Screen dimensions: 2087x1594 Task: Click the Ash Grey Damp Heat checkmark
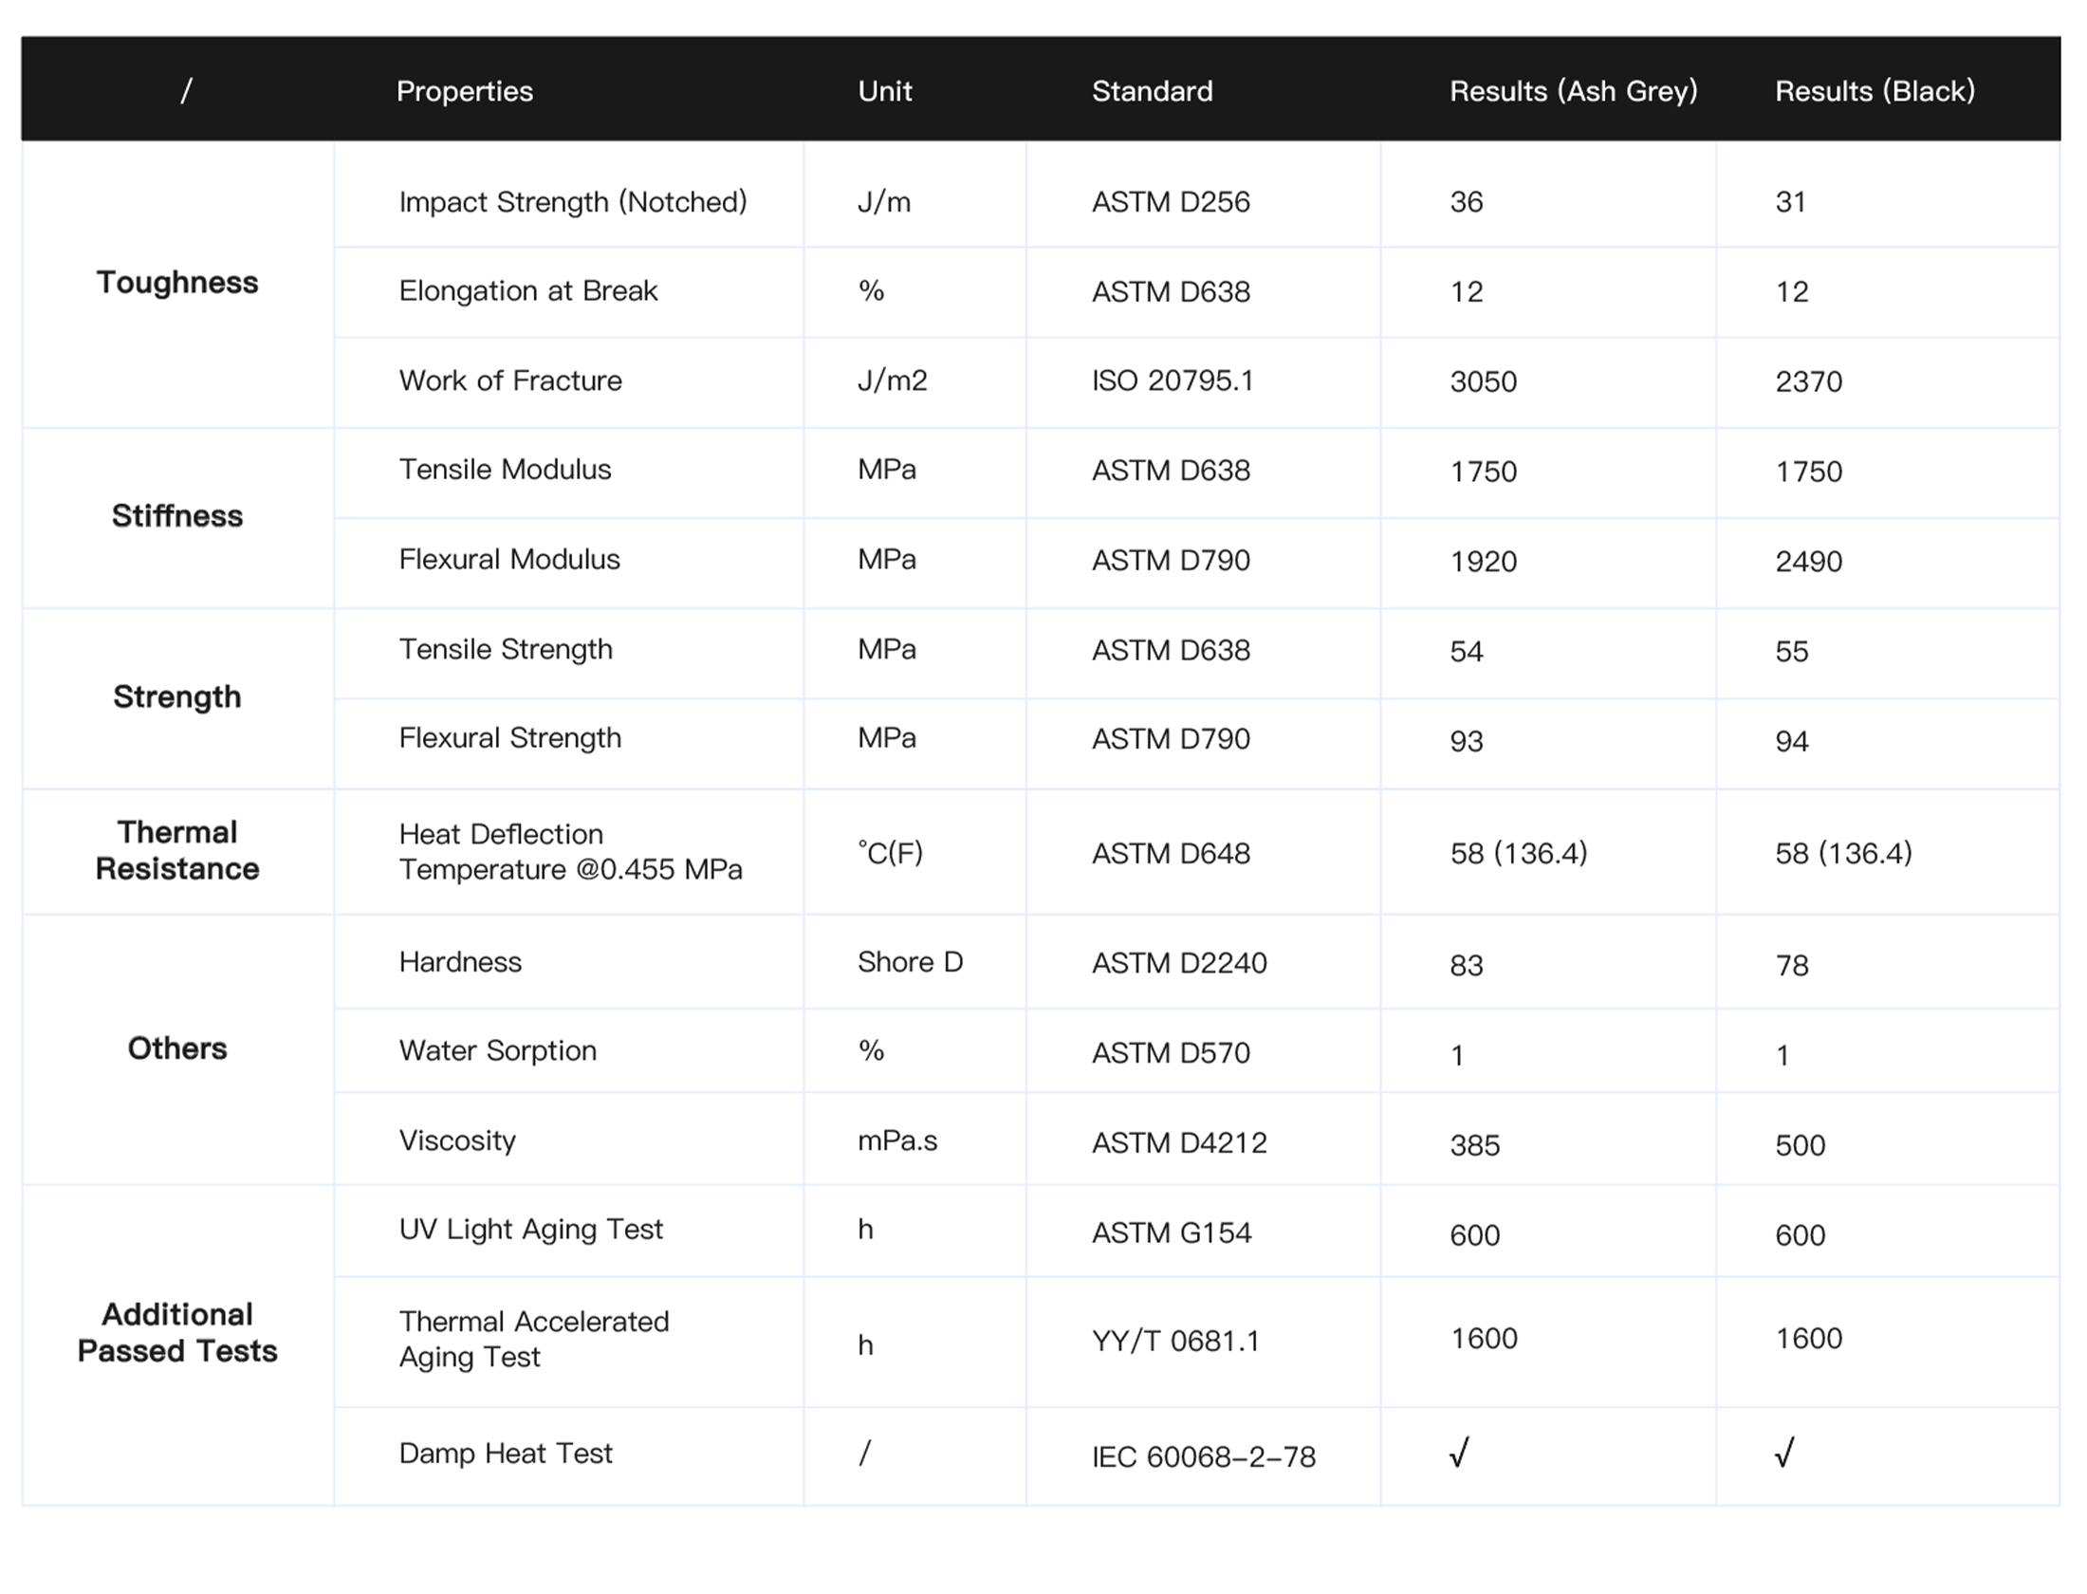(x=1460, y=1453)
